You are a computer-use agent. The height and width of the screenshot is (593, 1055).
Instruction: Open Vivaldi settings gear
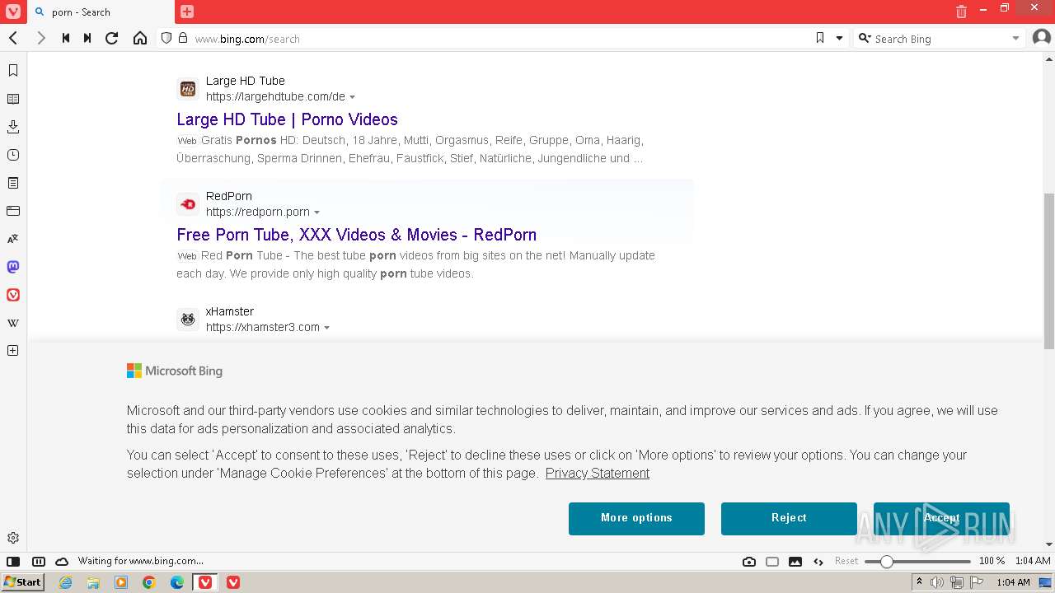13,538
